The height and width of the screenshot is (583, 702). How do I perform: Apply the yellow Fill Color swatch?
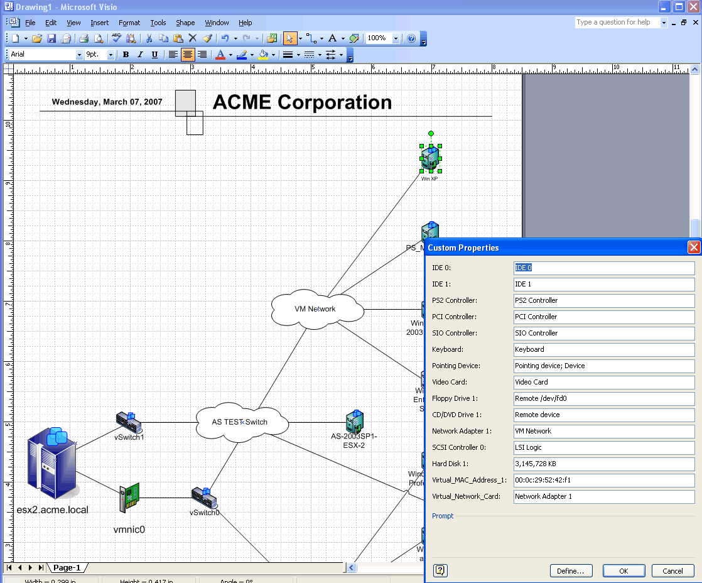click(x=263, y=55)
